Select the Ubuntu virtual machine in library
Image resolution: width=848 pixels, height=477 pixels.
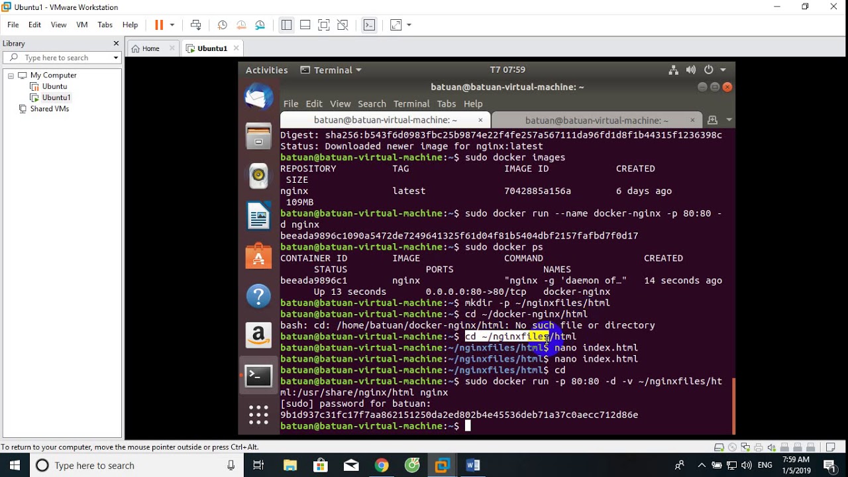(54, 86)
